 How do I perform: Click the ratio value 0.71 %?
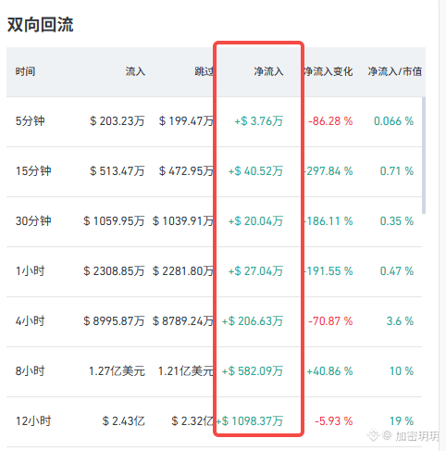click(397, 170)
